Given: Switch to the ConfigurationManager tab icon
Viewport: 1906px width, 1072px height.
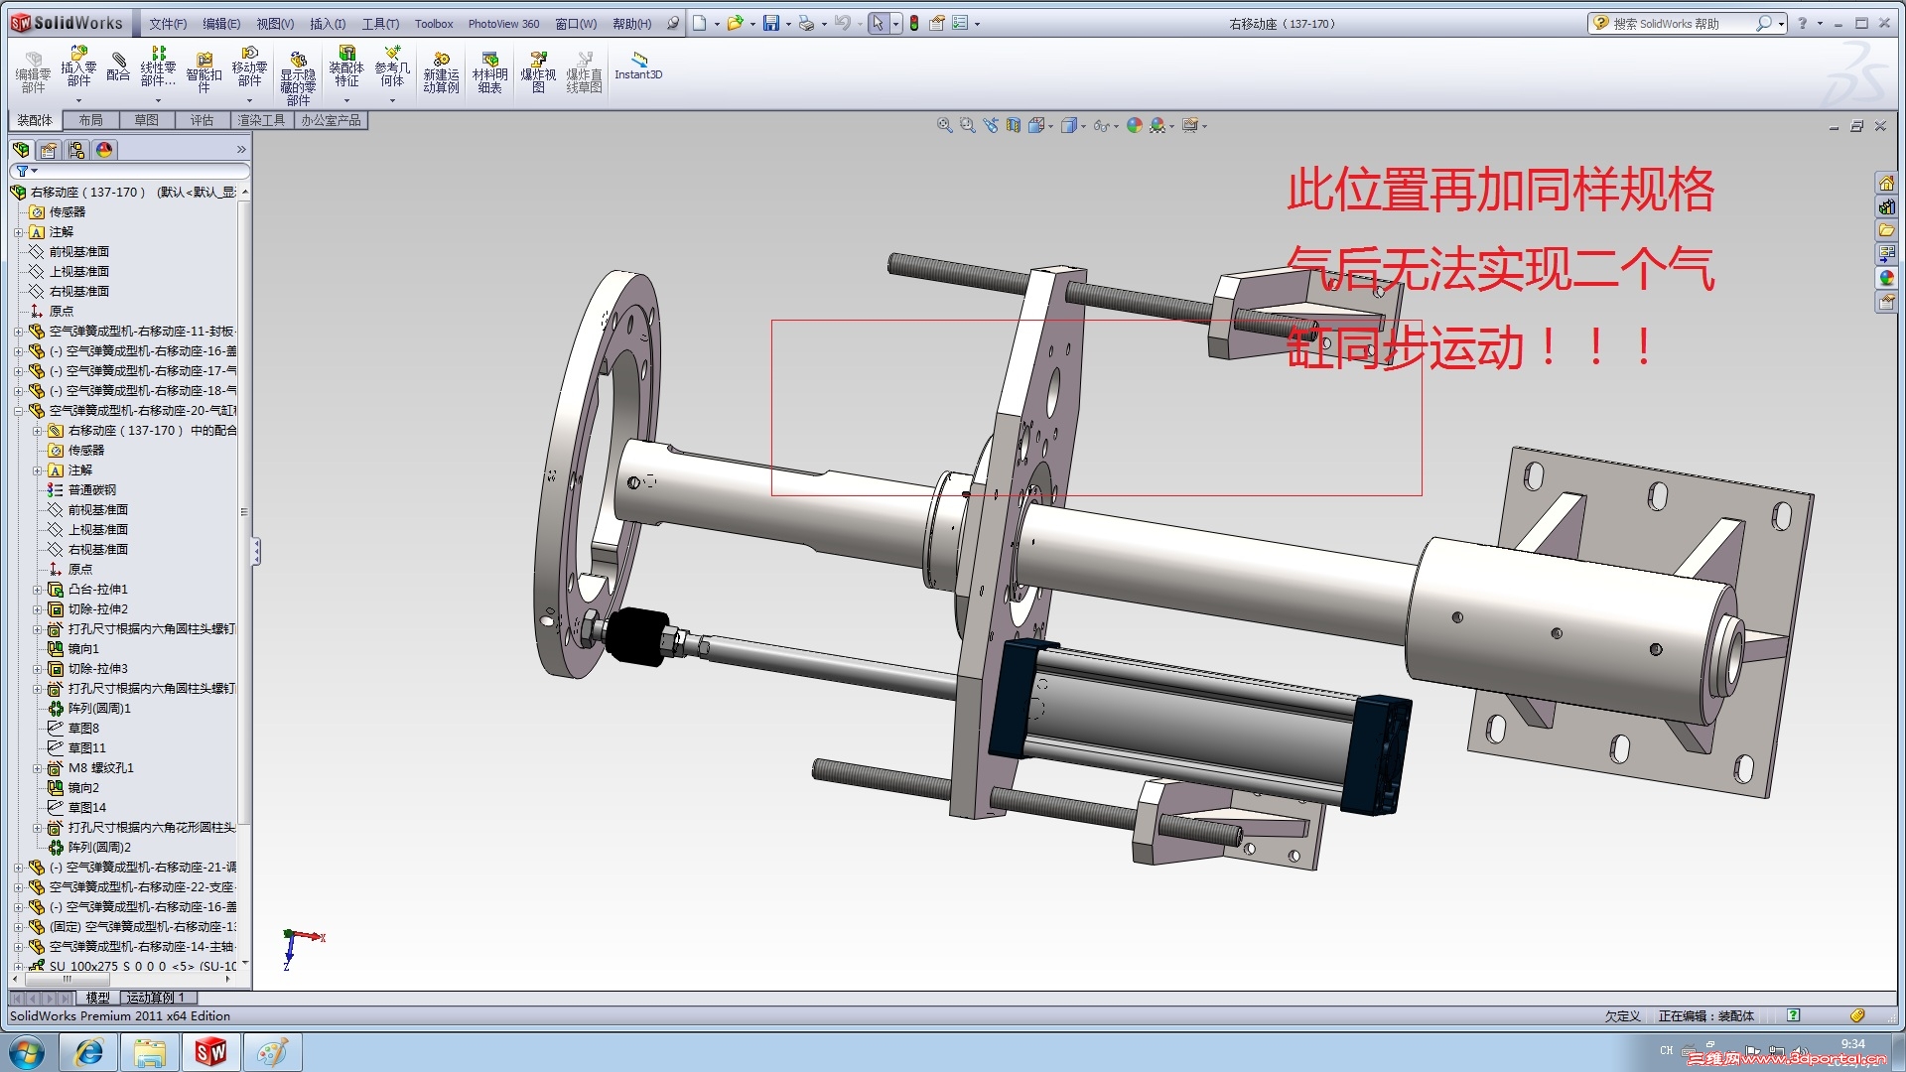Looking at the screenshot, I should tap(76, 150).
